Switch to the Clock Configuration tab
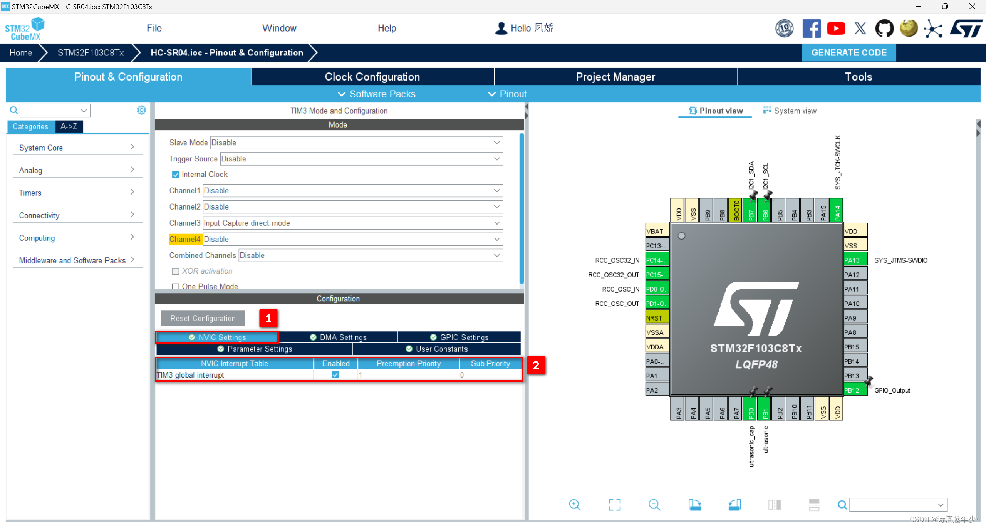The height and width of the screenshot is (527, 986). (x=372, y=77)
